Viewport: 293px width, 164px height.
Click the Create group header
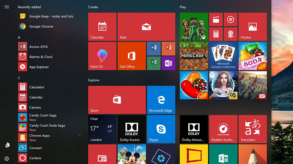click(x=93, y=7)
